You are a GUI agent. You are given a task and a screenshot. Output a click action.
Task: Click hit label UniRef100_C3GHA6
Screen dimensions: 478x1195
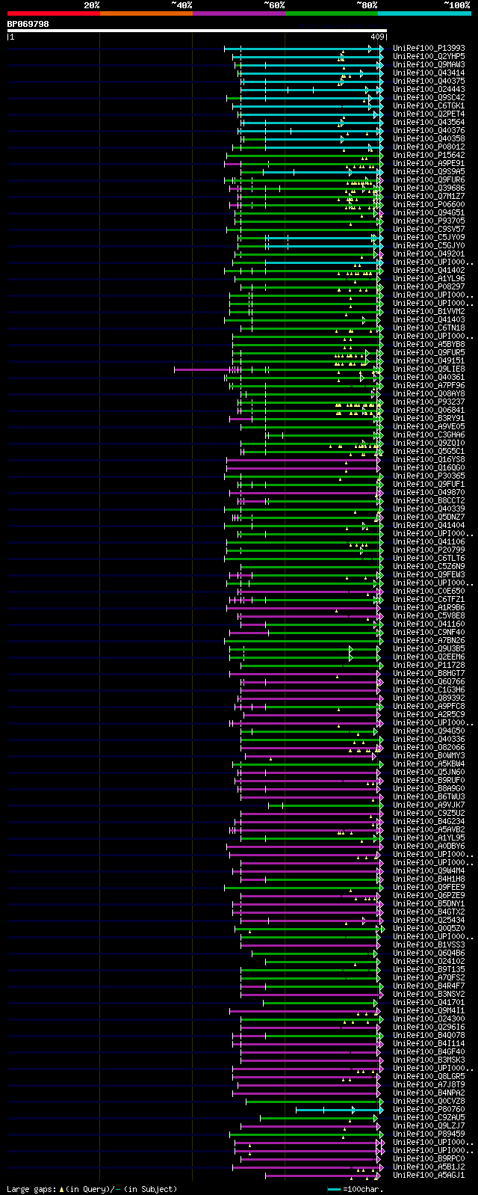click(429, 435)
